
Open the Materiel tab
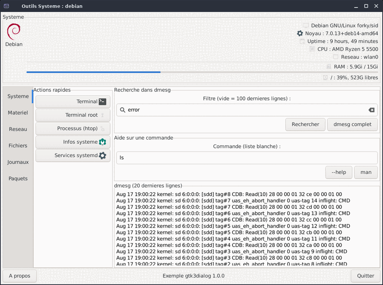[x=18, y=113]
